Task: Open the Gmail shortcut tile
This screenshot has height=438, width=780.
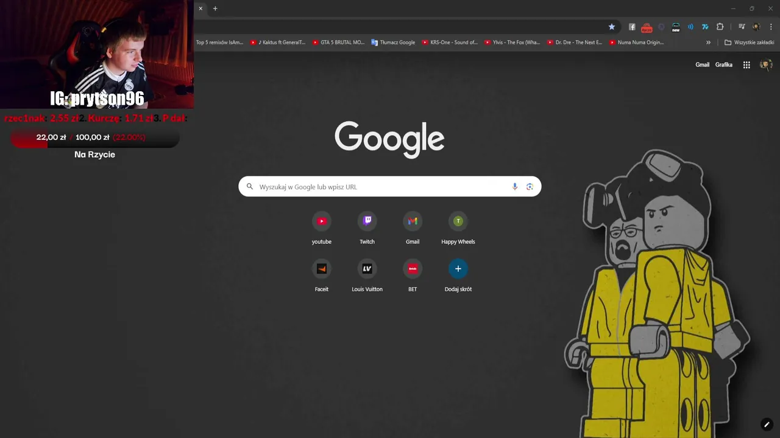Action: click(413, 228)
